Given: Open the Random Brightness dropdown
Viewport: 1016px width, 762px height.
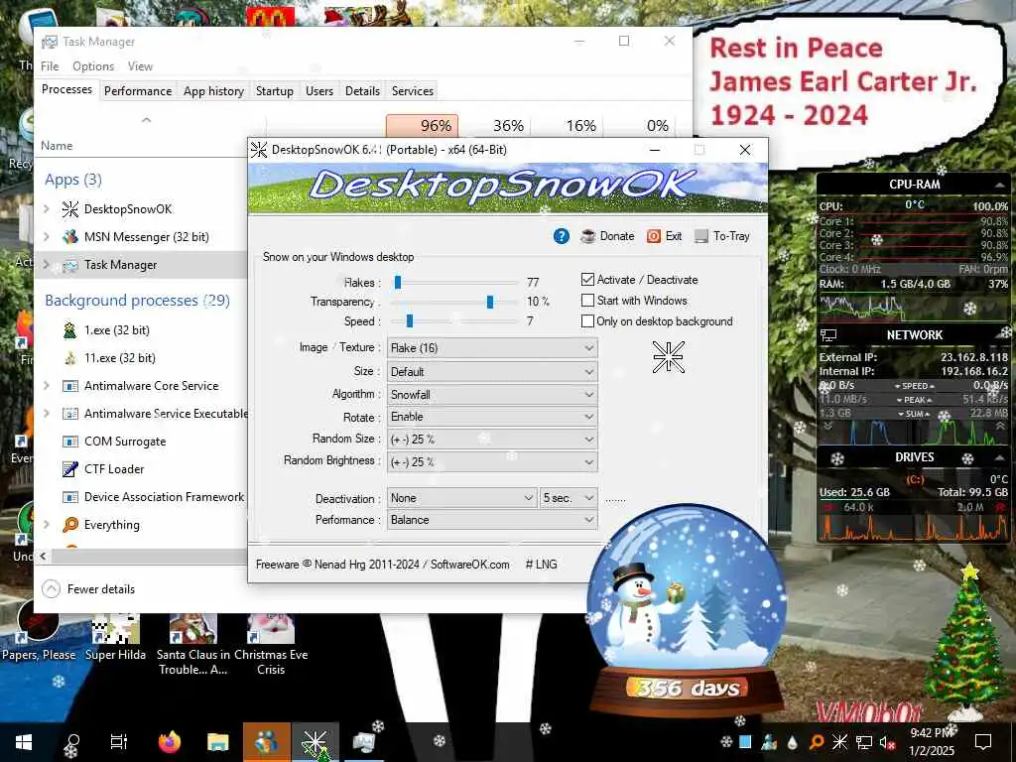Looking at the screenshot, I should [x=492, y=462].
